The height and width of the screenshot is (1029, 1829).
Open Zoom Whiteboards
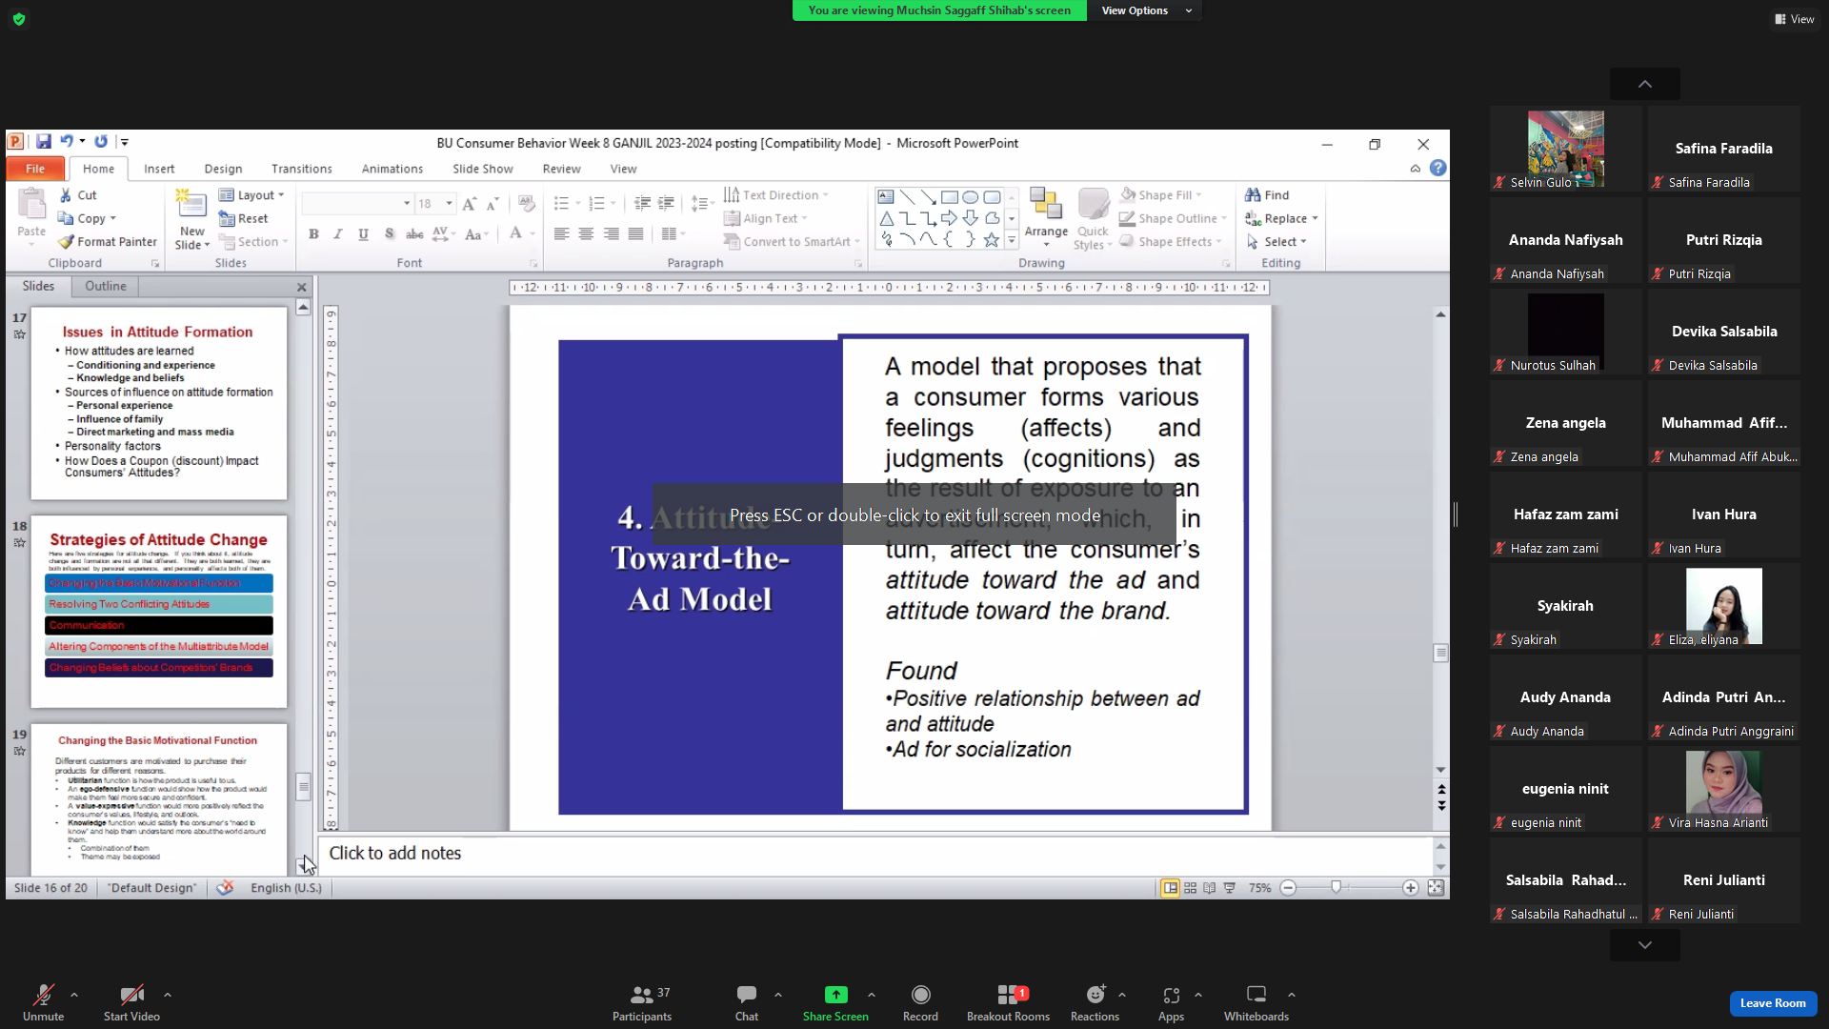tap(1256, 1003)
